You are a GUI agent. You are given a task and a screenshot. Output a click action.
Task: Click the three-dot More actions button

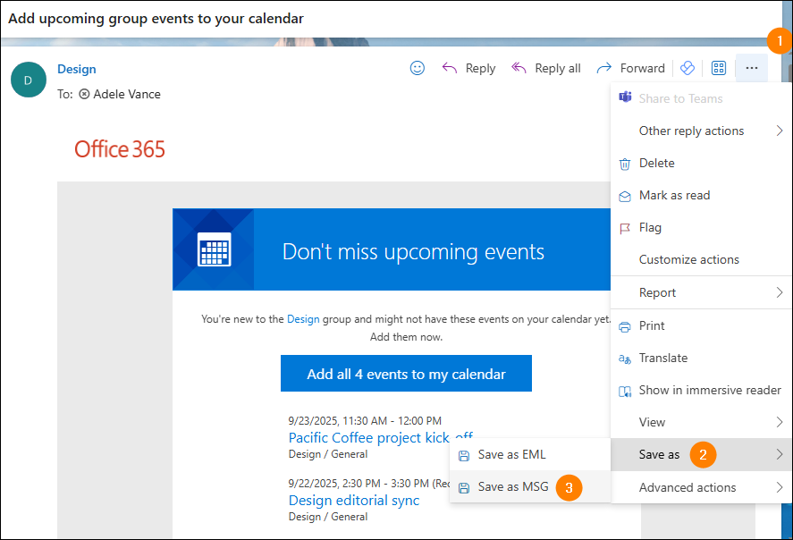click(x=751, y=68)
